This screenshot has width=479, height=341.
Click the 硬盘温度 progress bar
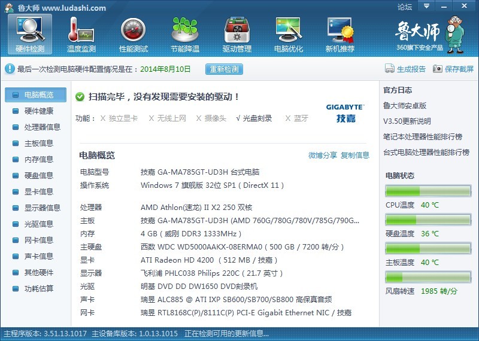pyautogui.click(x=428, y=220)
